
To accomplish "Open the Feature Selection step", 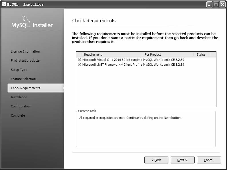I will 23,79.
